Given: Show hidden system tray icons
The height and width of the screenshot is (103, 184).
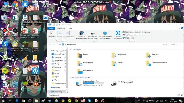Looking at the screenshot, I should click(144, 100).
